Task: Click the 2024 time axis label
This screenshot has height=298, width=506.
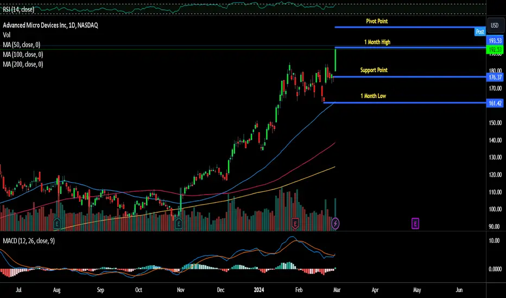Action: coord(259,290)
